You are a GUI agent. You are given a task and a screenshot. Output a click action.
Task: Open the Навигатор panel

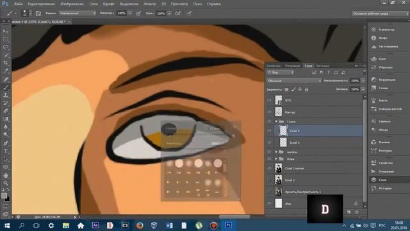tap(386, 30)
